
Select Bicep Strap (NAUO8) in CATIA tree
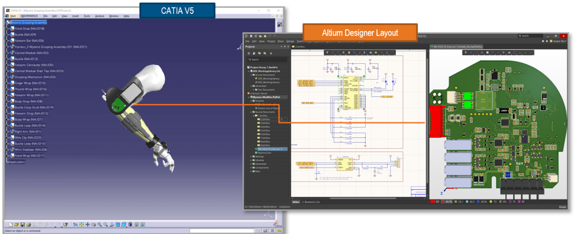click(x=29, y=101)
